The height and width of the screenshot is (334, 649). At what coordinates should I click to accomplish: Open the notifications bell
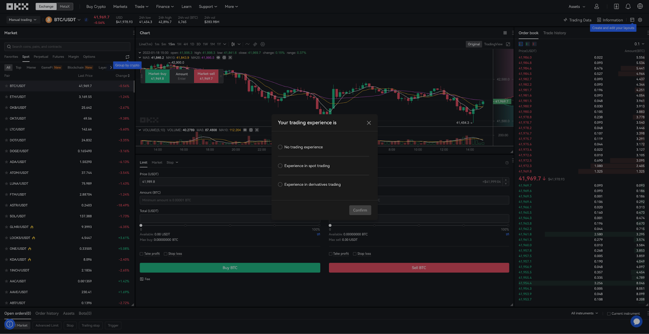628,6
